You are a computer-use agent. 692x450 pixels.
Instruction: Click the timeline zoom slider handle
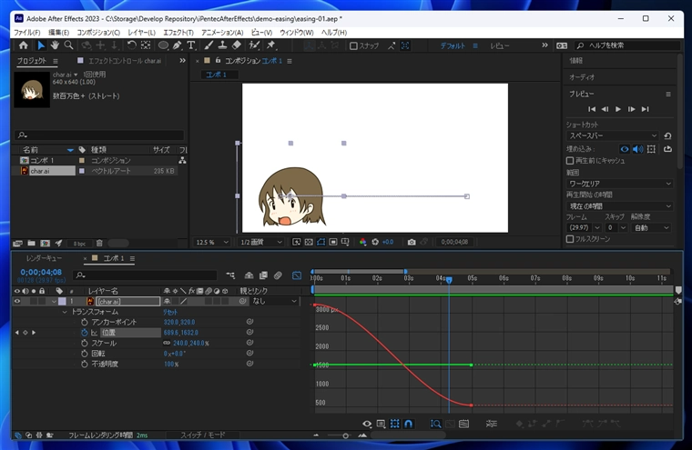pos(346,435)
